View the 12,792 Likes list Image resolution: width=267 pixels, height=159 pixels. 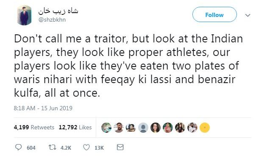pos(75,127)
